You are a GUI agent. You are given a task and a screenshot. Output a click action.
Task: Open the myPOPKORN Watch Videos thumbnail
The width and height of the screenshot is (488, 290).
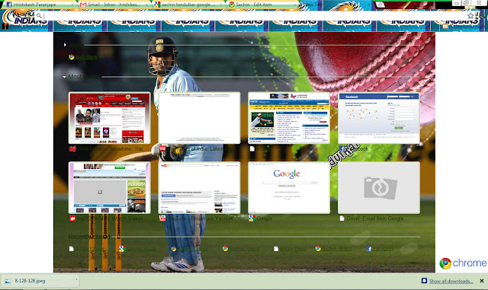click(x=110, y=187)
